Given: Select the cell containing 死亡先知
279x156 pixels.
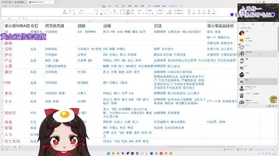Looking at the screenshot, I should click(17, 141).
